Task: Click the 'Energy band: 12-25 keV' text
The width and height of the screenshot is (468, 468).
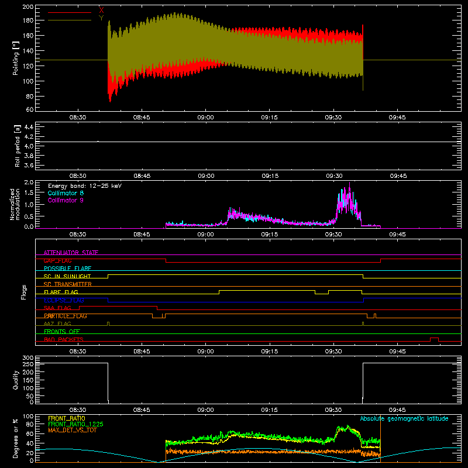Action: pos(85,186)
